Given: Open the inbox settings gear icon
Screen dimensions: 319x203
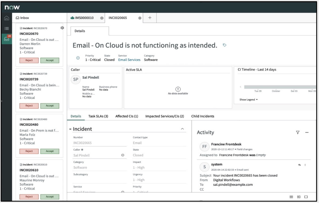Looking at the screenshot, I should (x=62, y=28).
